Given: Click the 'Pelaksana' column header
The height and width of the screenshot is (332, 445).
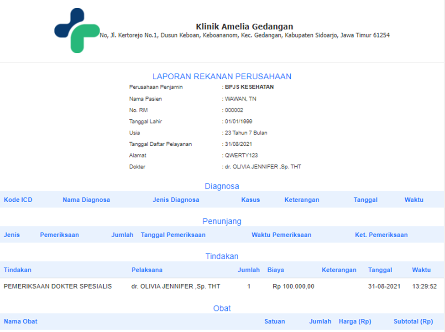Looking at the screenshot, I should coord(147,270).
